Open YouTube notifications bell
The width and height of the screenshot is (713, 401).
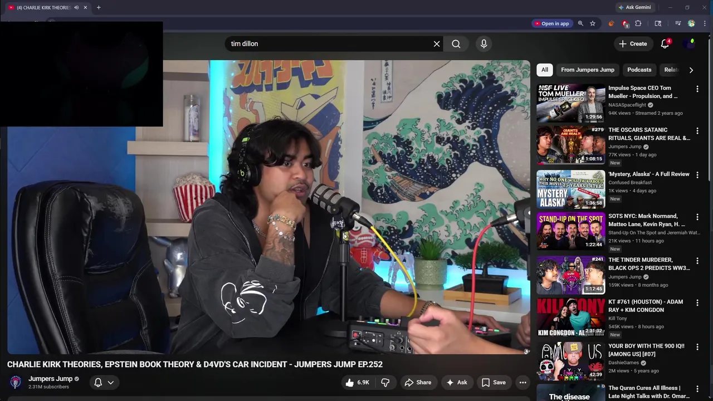point(665,43)
